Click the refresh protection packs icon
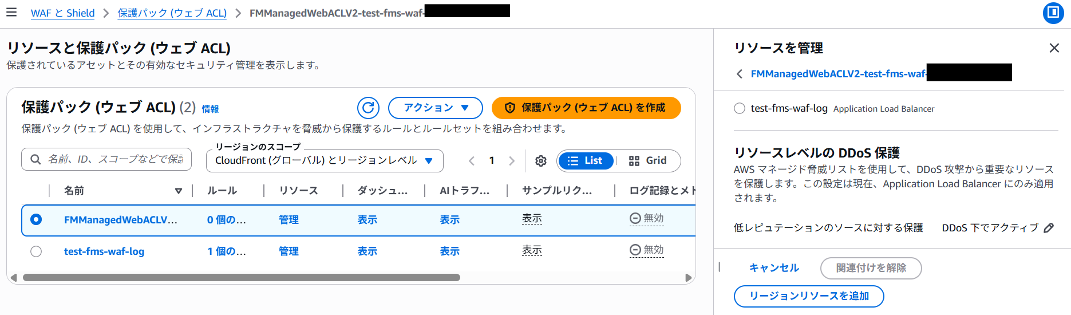This screenshot has width=1071, height=315. 368,108
